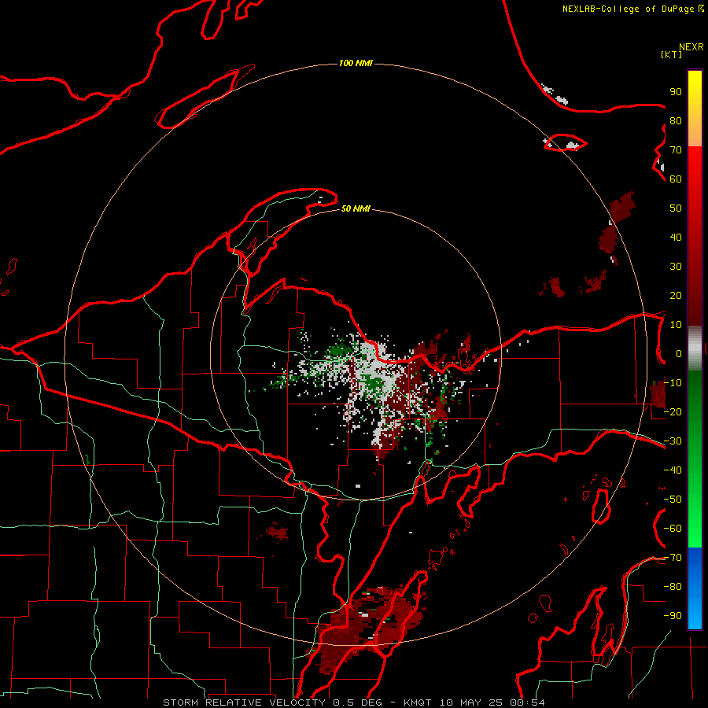Click the gray zero-velocity color bar band

tap(695, 348)
